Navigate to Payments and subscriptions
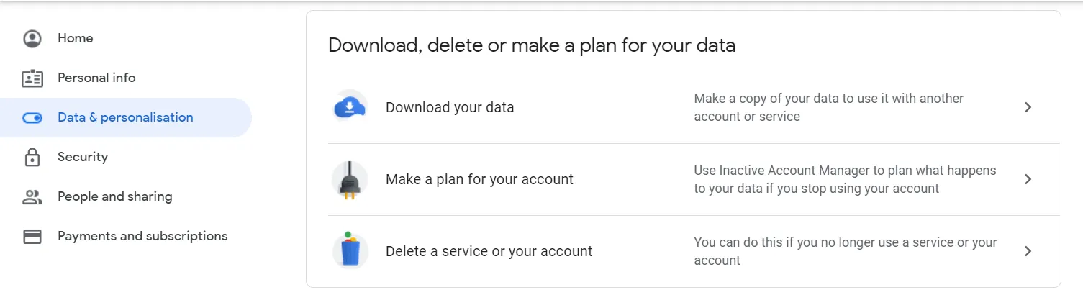 click(x=142, y=236)
